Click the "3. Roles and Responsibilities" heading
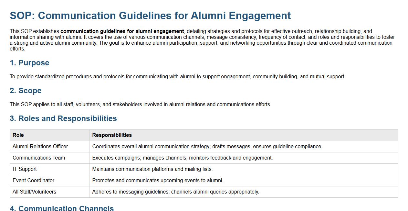Screen dimensions: 408x211 click(x=63, y=118)
